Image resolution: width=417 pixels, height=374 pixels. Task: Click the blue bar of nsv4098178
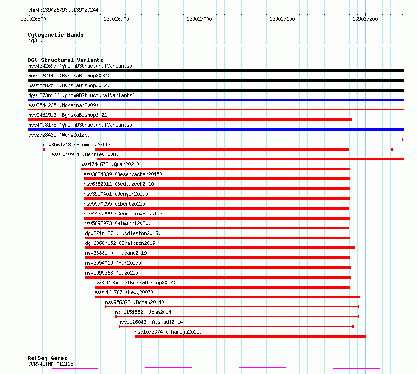point(216,130)
